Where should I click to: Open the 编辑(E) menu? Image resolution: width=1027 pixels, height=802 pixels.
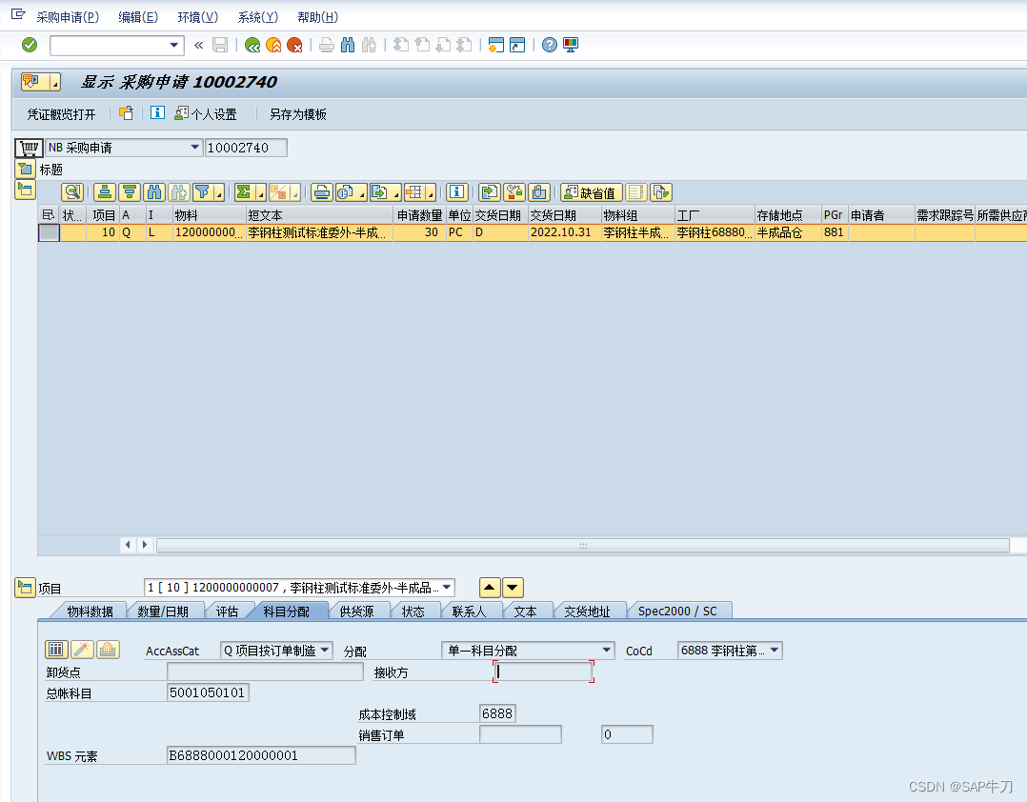[138, 17]
